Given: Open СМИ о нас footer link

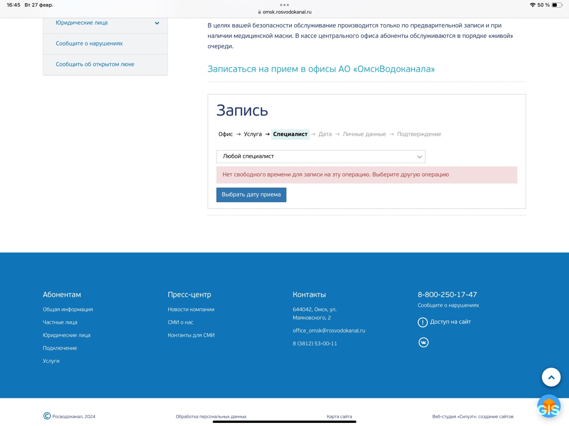Looking at the screenshot, I should click(181, 323).
